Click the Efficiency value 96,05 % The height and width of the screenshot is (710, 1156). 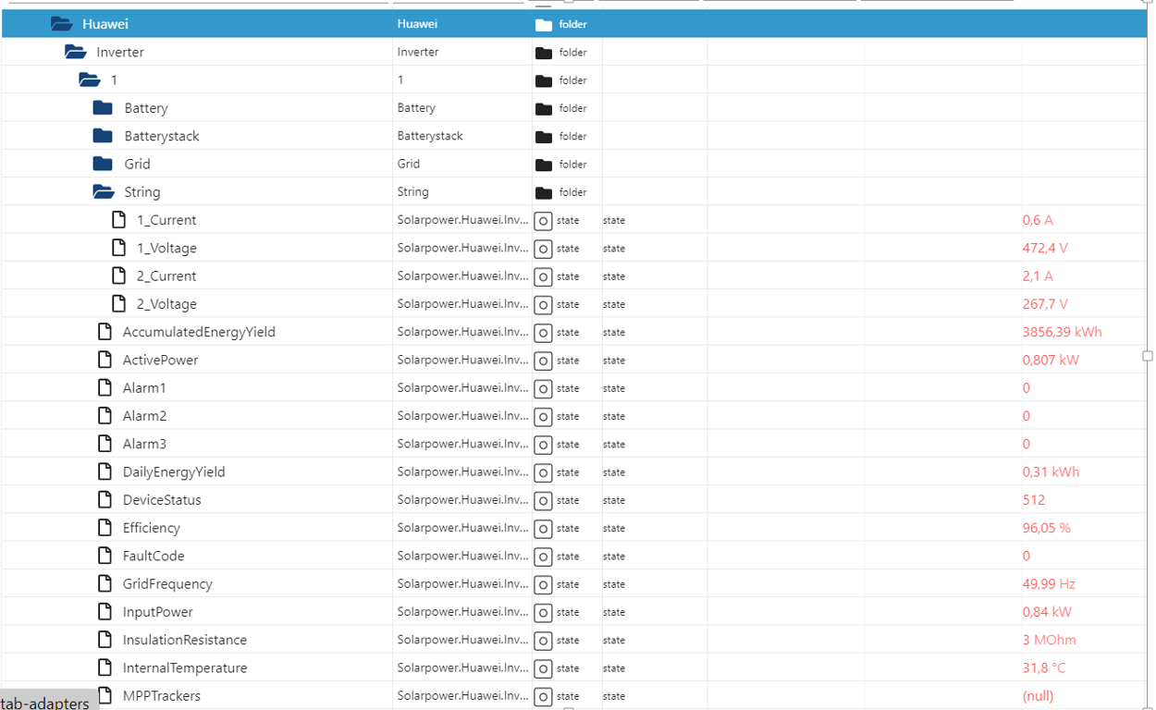[1047, 527]
